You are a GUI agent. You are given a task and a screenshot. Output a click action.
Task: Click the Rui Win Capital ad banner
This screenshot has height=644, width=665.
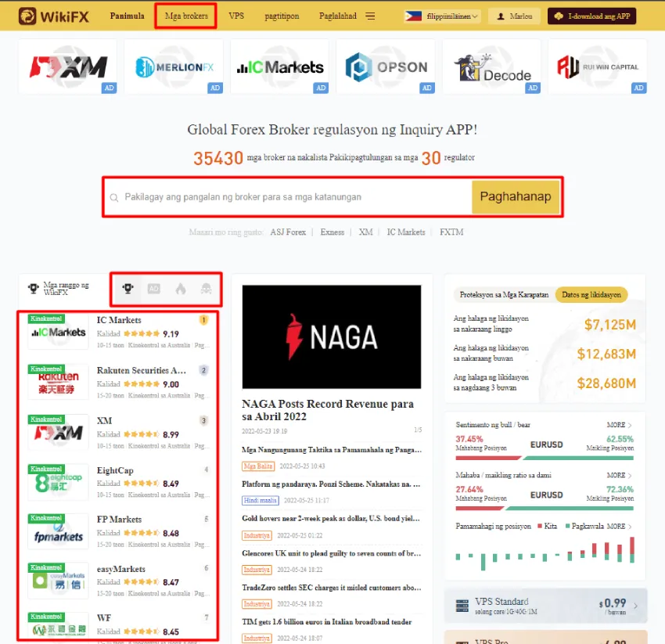tap(598, 67)
